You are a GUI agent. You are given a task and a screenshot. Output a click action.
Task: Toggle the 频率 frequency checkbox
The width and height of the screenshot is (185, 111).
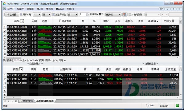(21, 14)
